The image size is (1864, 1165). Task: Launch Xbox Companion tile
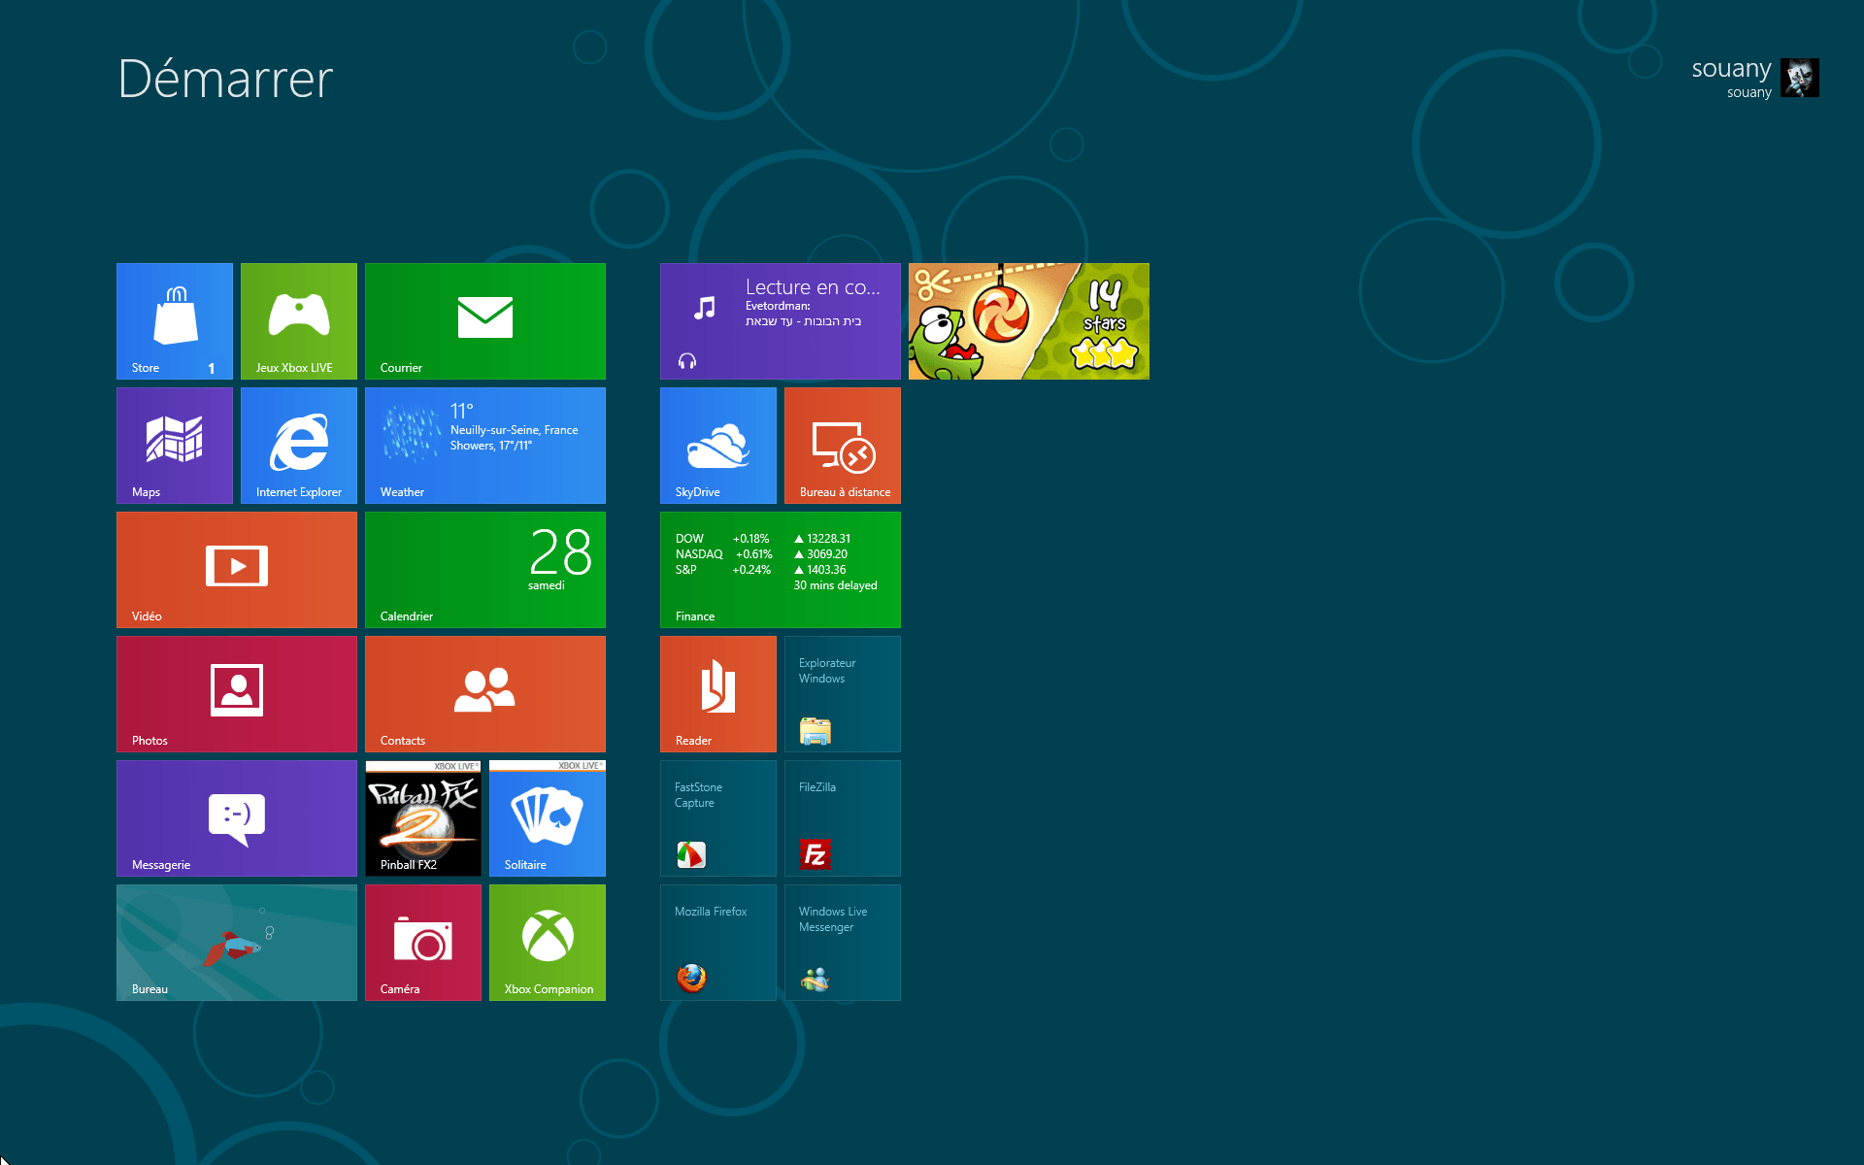point(548,943)
